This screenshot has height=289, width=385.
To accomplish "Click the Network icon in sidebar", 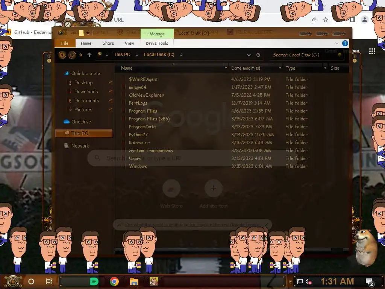I will coord(66,146).
